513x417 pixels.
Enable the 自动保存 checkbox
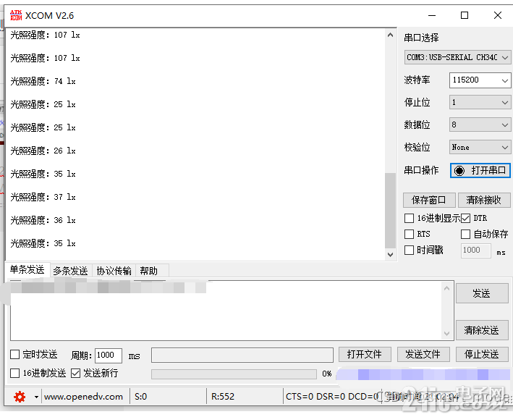pyautogui.click(x=465, y=234)
